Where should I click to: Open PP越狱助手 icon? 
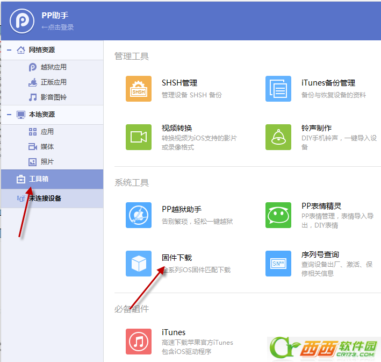[x=139, y=215]
